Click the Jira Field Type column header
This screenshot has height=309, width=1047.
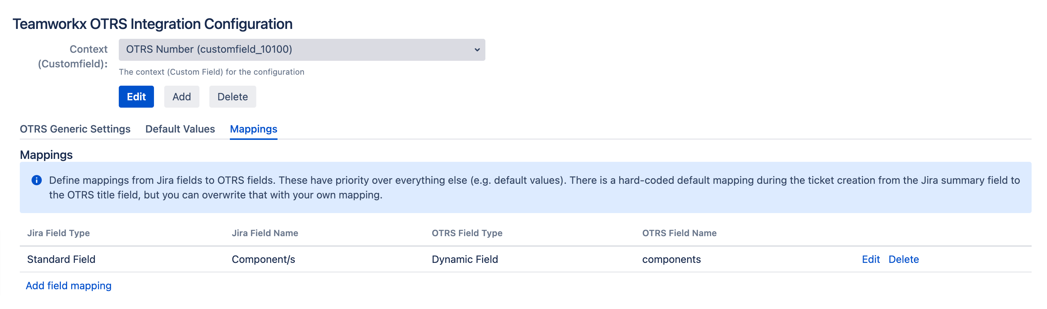[x=59, y=233]
